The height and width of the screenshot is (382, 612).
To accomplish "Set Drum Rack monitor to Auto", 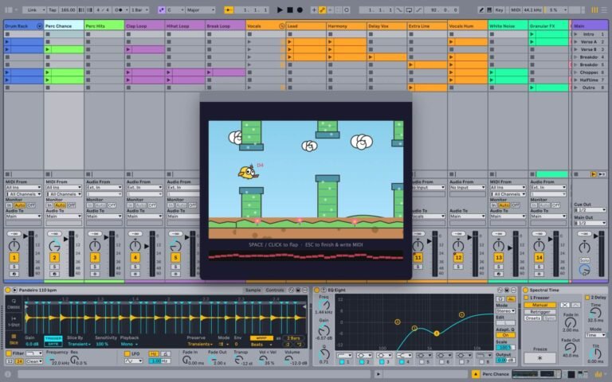I will (19, 205).
